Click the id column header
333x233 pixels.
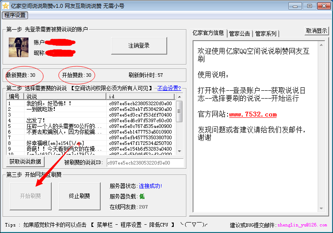[x=140, y=96]
